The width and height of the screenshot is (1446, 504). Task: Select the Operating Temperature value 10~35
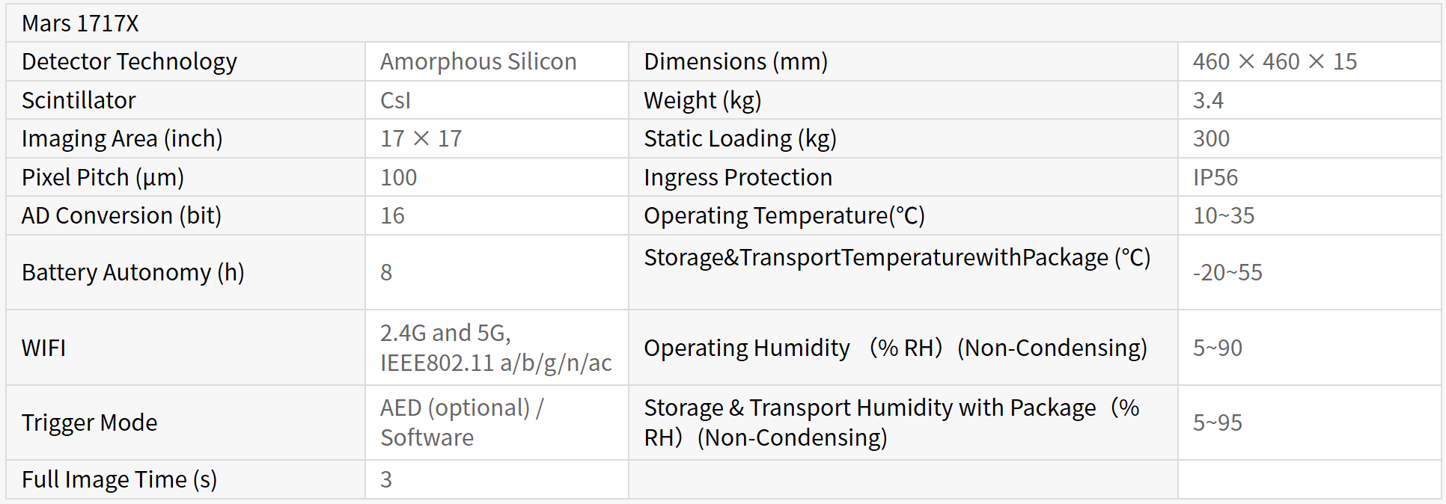tap(1224, 216)
